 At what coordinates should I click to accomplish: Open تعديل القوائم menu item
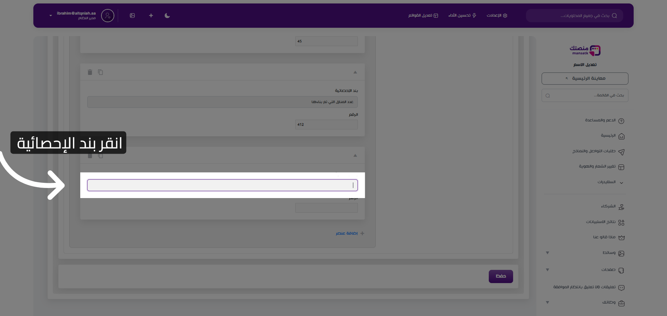pos(423,16)
